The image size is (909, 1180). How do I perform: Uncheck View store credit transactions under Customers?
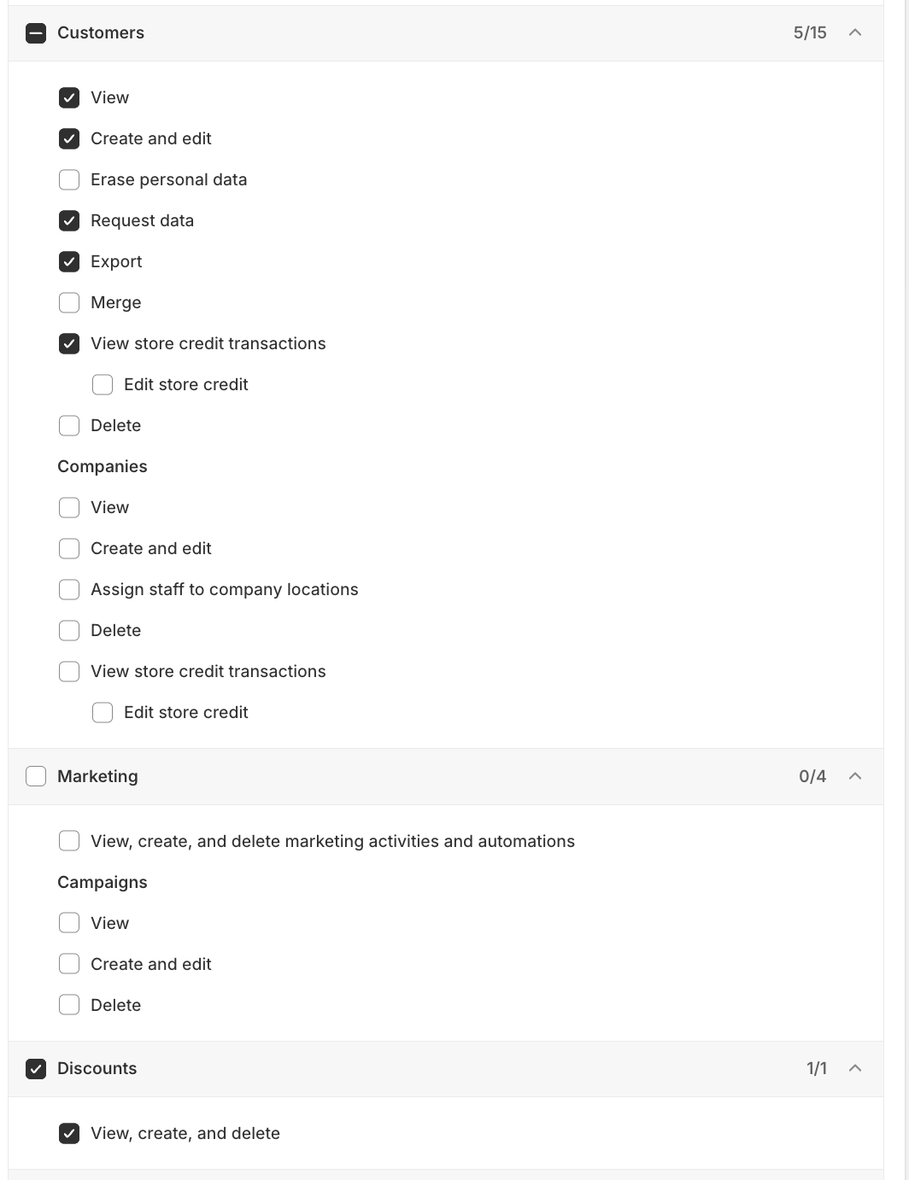pyautogui.click(x=68, y=343)
